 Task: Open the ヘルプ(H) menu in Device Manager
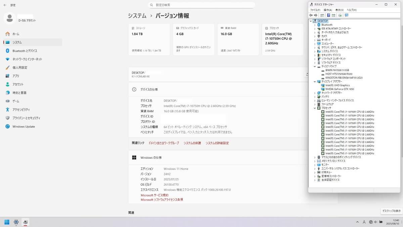pyautogui.click(x=352, y=10)
